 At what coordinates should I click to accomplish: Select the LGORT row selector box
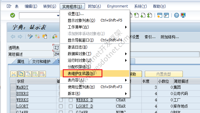(x=13, y=106)
